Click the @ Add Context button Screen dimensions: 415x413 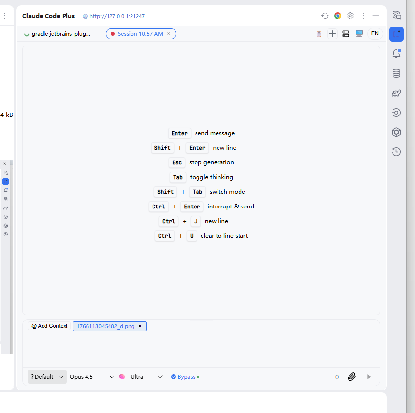pos(49,326)
